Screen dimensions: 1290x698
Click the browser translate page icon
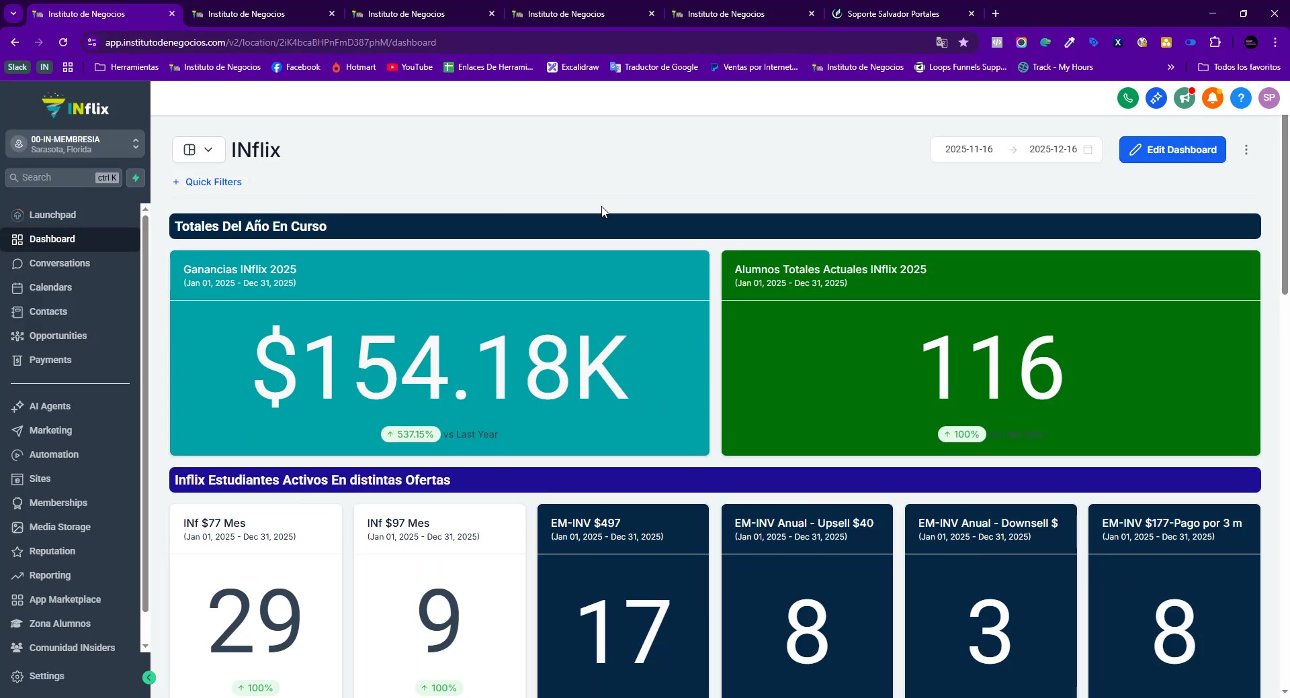[942, 42]
